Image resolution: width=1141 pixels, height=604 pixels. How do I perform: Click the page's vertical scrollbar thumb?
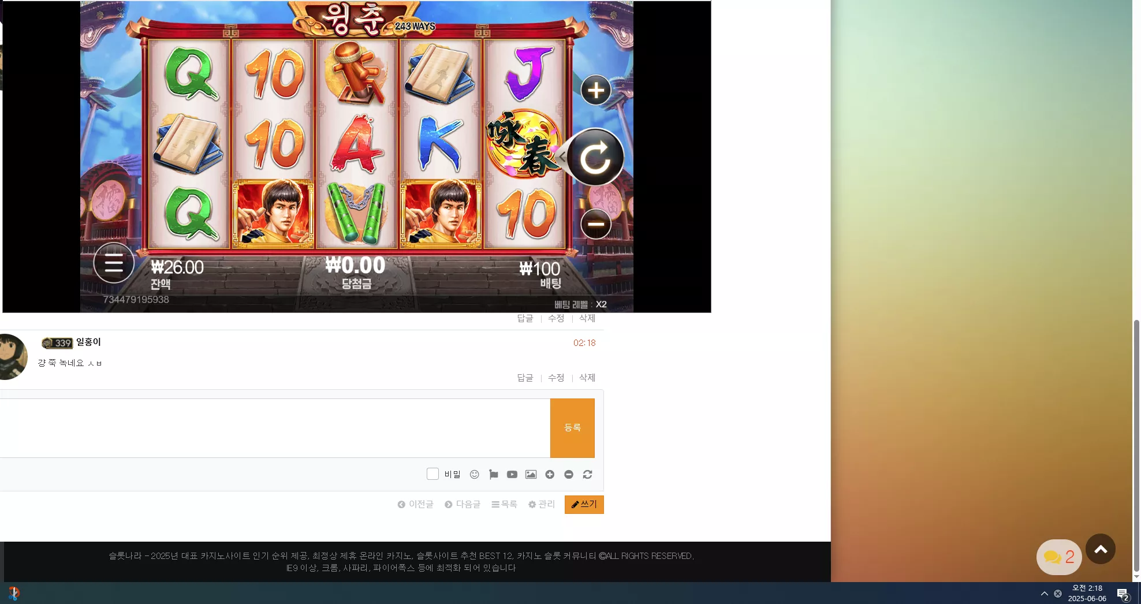click(x=1136, y=445)
